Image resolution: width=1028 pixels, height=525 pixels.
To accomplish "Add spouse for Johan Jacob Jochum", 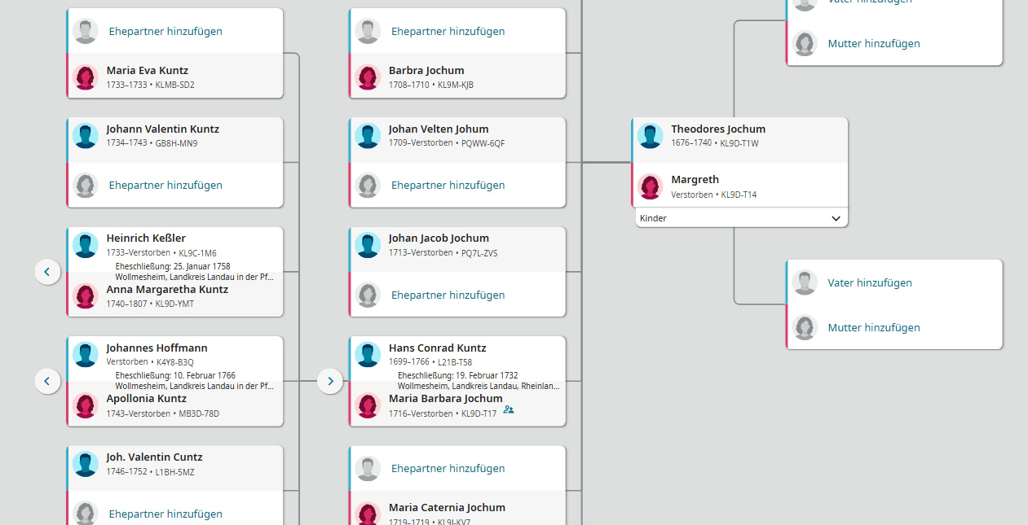I will pos(448,295).
